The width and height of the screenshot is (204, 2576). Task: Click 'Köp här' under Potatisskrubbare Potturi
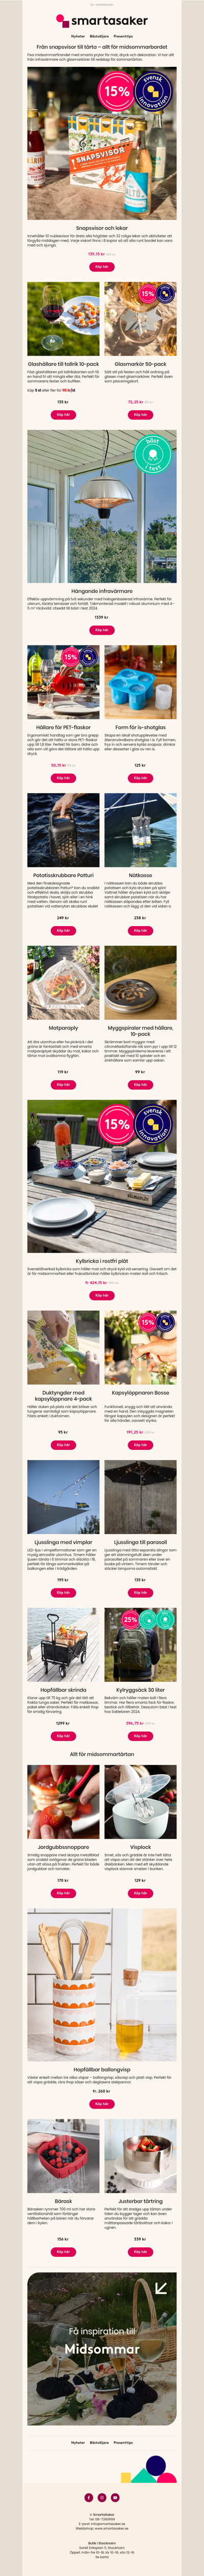coord(63,930)
